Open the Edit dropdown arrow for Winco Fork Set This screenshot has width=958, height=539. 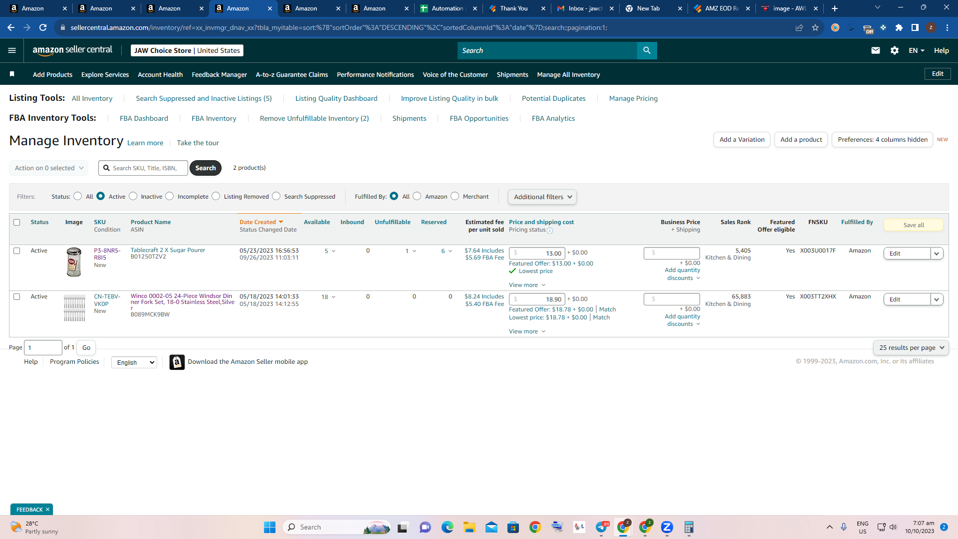pos(937,299)
